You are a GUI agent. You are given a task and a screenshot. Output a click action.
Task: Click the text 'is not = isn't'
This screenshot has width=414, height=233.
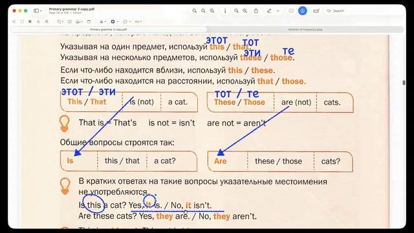tap(171, 123)
